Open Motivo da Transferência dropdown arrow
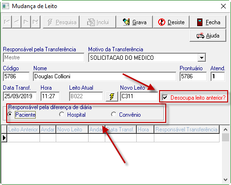This screenshot has height=185, width=231. tap(201, 58)
